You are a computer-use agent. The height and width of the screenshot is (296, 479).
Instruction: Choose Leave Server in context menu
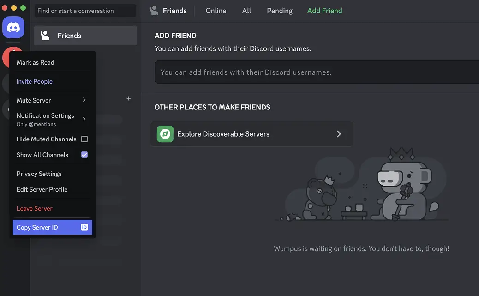click(x=52, y=208)
